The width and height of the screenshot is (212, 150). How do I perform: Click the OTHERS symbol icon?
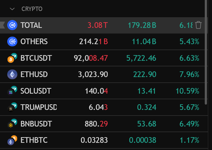click(x=12, y=41)
